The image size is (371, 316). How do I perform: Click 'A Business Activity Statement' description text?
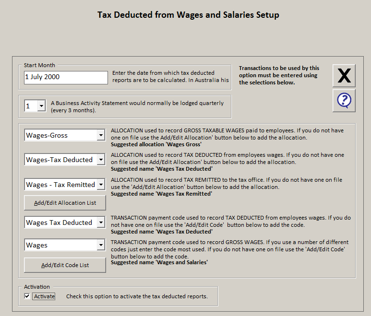point(137,106)
